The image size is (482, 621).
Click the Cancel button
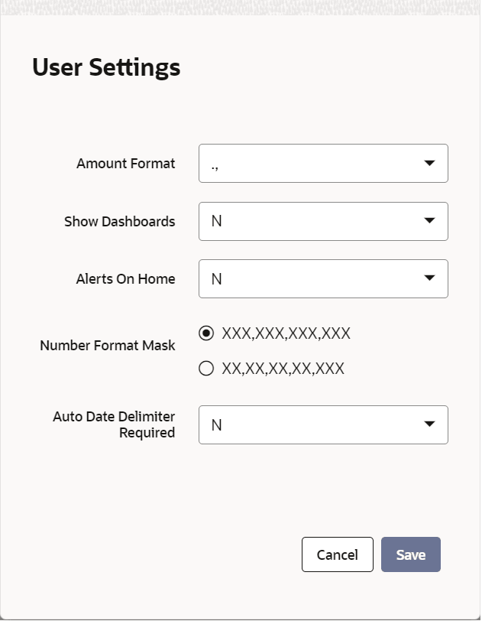click(x=338, y=554)
